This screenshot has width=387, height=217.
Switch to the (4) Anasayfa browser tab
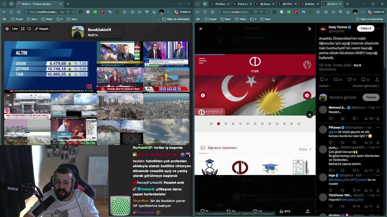[x=265, y=4]
